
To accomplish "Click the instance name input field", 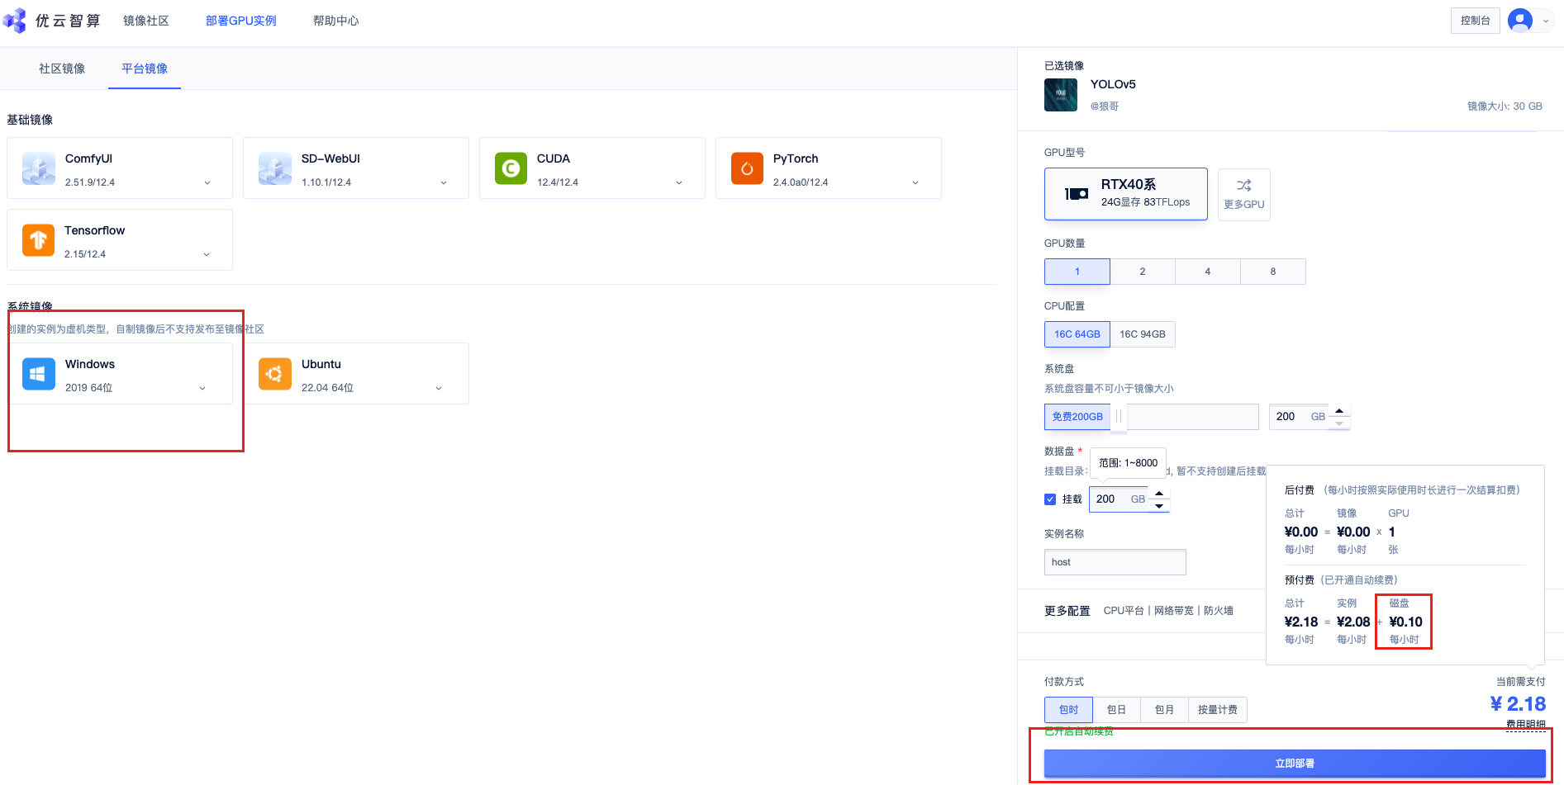I will coord(1115,562).
